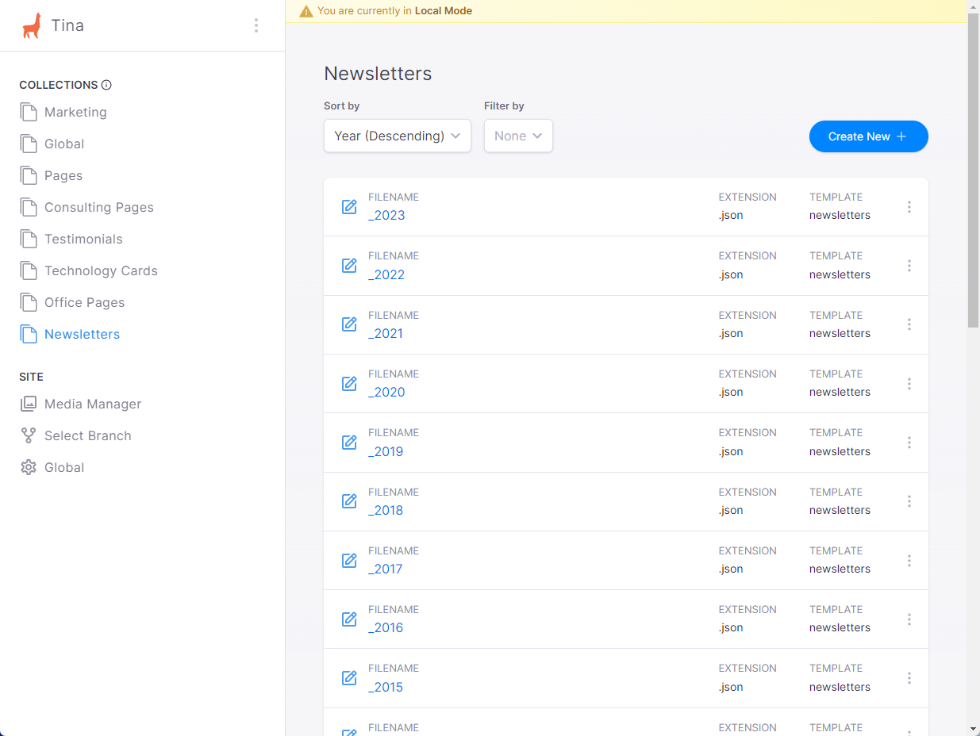Open the three-dot menu beside the Tina header
The width and height of the screenshot is (980, 736).
[x=256, y=25]
